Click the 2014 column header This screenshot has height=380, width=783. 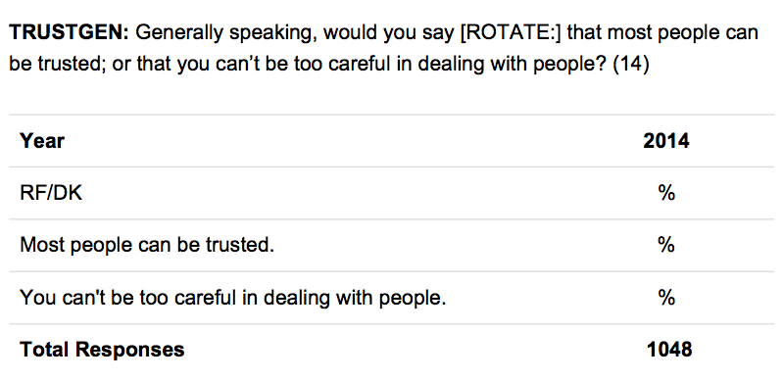tap(666, 141)
